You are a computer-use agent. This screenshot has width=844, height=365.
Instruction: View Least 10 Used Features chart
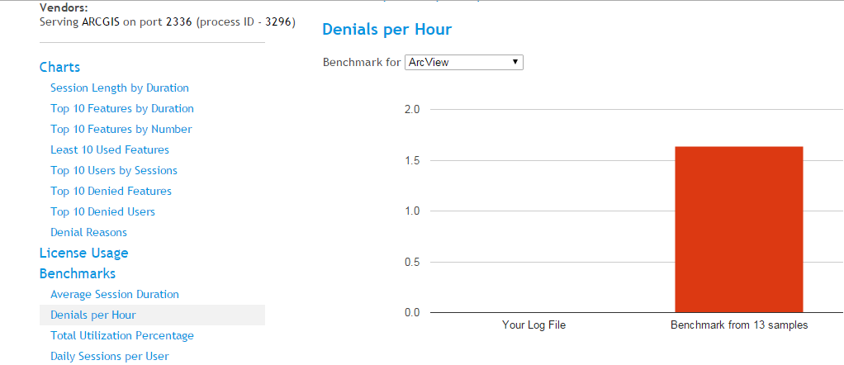(x=110, y=149)
